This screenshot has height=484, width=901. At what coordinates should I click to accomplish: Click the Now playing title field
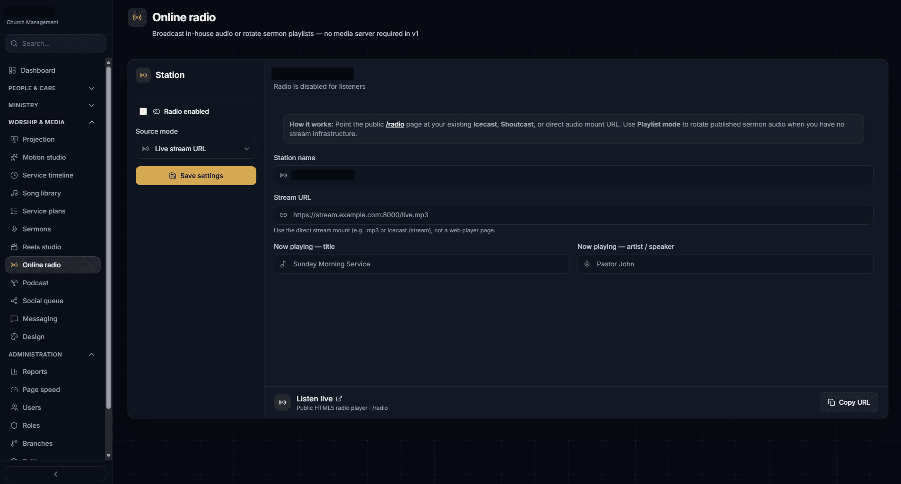(421, 264)
